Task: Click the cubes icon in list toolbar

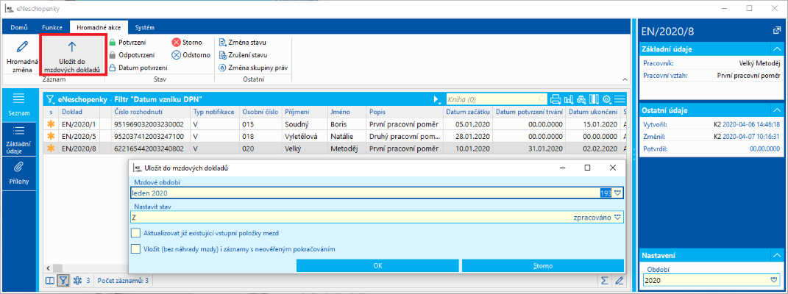Action: coord(581,98)
